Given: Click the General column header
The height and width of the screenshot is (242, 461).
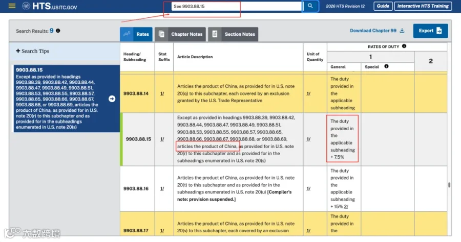Looking at the screenshot, I should pos(338,67).
